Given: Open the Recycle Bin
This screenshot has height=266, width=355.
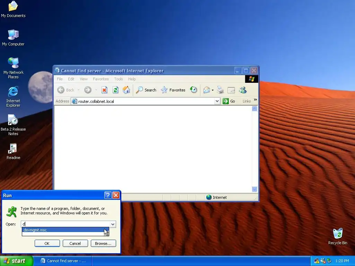Looking at the screenshot, I should pyautogui.click(x=338, y=236).
